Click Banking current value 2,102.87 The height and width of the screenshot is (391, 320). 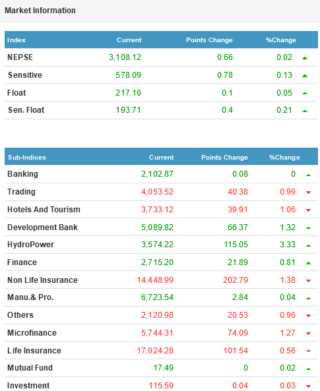(x=157, y=174)
